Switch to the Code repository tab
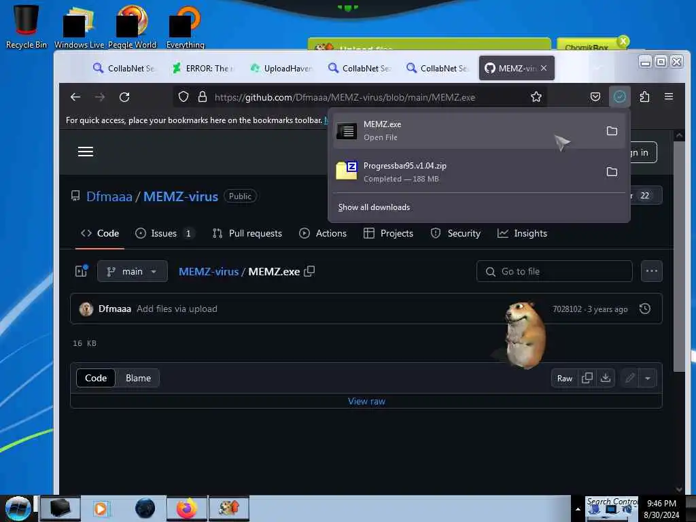 [100, 234]
